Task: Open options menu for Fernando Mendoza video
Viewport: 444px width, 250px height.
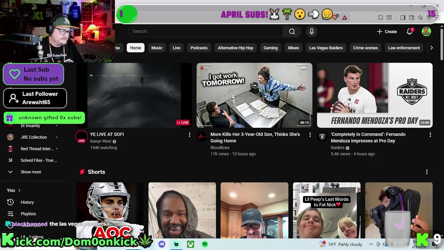Action: 430,135
